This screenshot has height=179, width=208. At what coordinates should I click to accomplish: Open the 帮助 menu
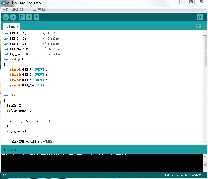point(41,10)
